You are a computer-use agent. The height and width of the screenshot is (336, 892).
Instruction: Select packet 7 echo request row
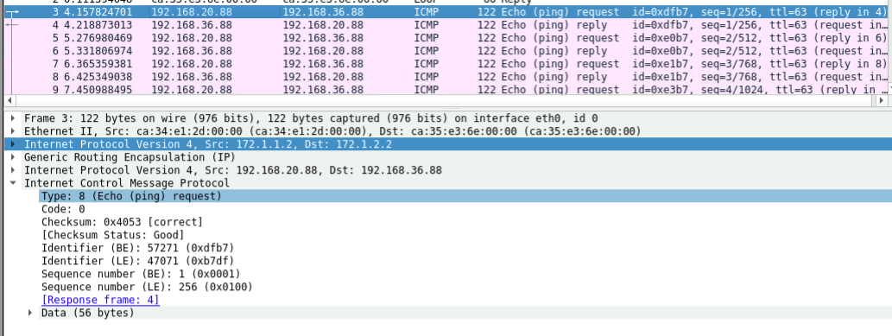[446, 64]
